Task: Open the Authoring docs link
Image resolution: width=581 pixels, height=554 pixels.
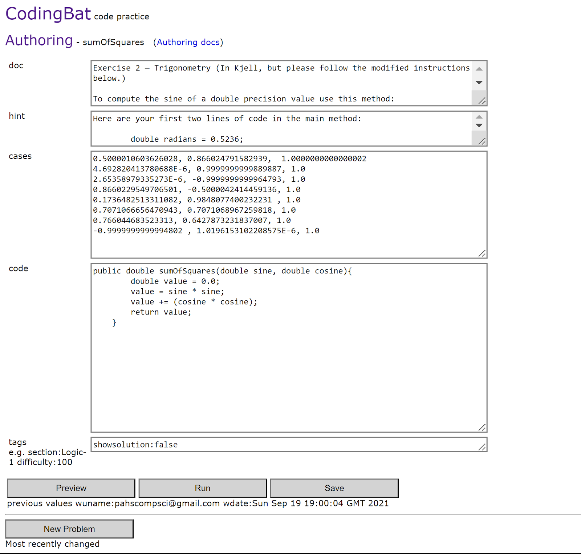Action: click(188, 42)
